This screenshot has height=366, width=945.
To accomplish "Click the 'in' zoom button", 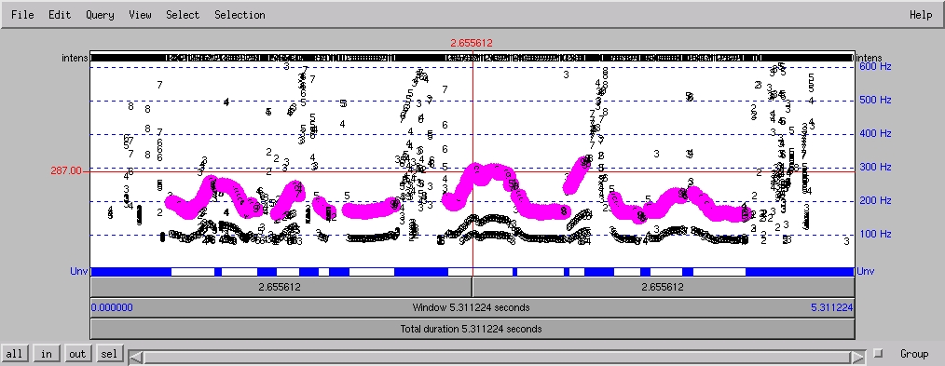I will pyautogui.click(x=46, y=353).
